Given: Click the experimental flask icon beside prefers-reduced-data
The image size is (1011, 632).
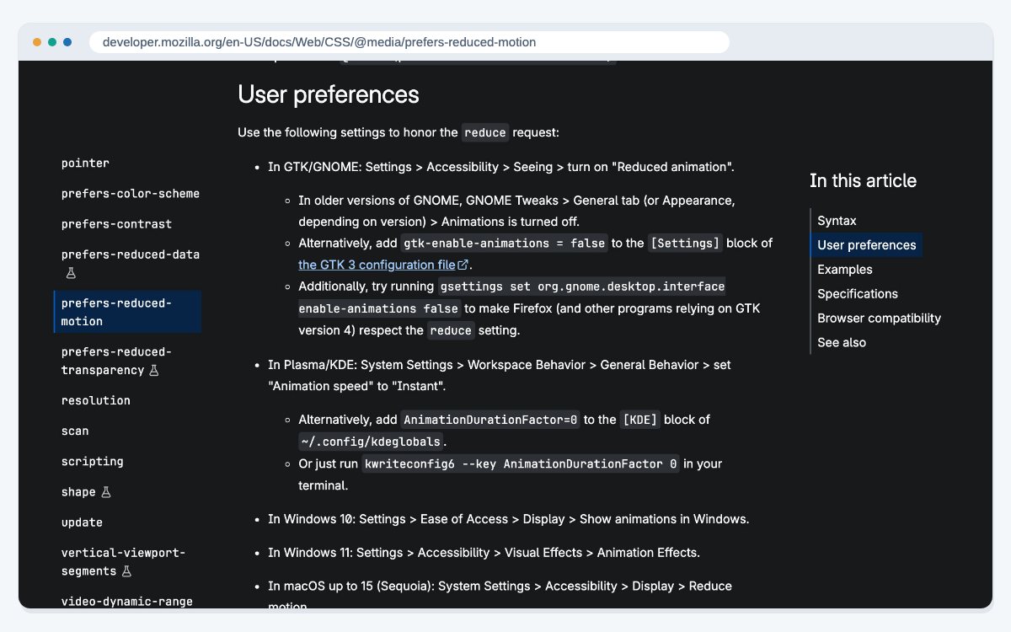Looking at the screenshot, I should click(71, 273).
